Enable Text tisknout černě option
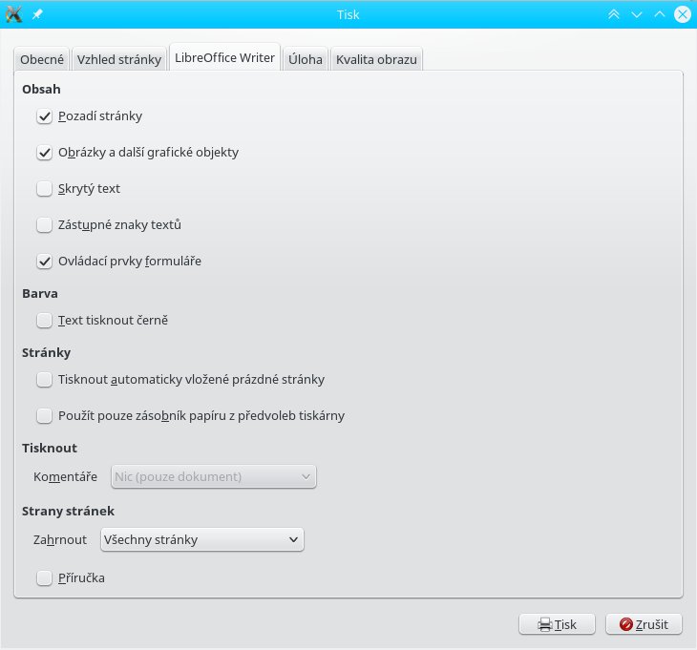 pos(45,321)
